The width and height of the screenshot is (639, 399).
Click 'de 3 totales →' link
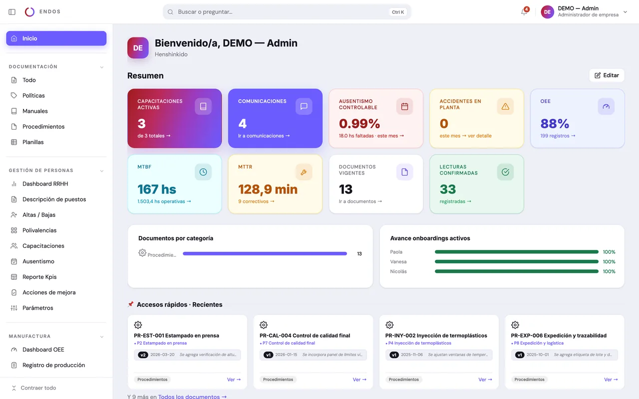coord(154,136)
